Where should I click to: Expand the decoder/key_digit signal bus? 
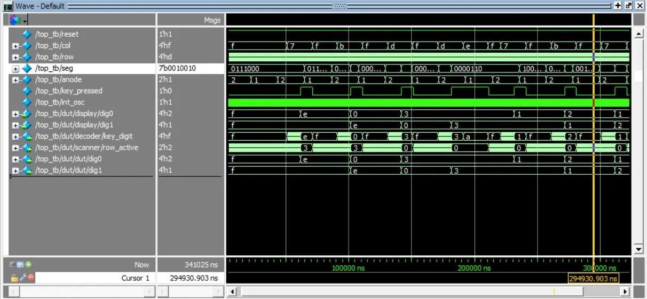(x=15, y=136)
